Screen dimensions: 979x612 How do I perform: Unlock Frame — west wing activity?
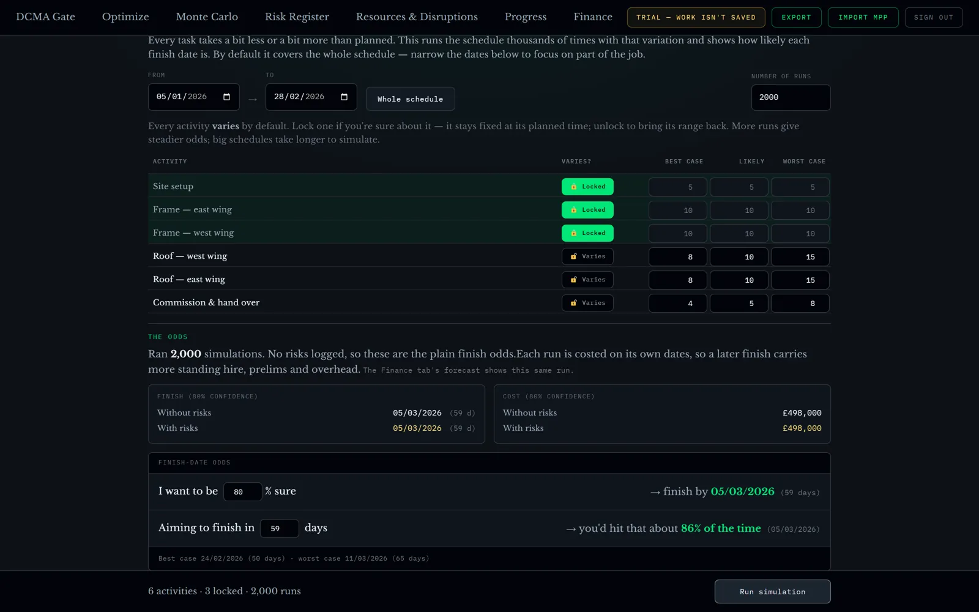click(587, 233)
